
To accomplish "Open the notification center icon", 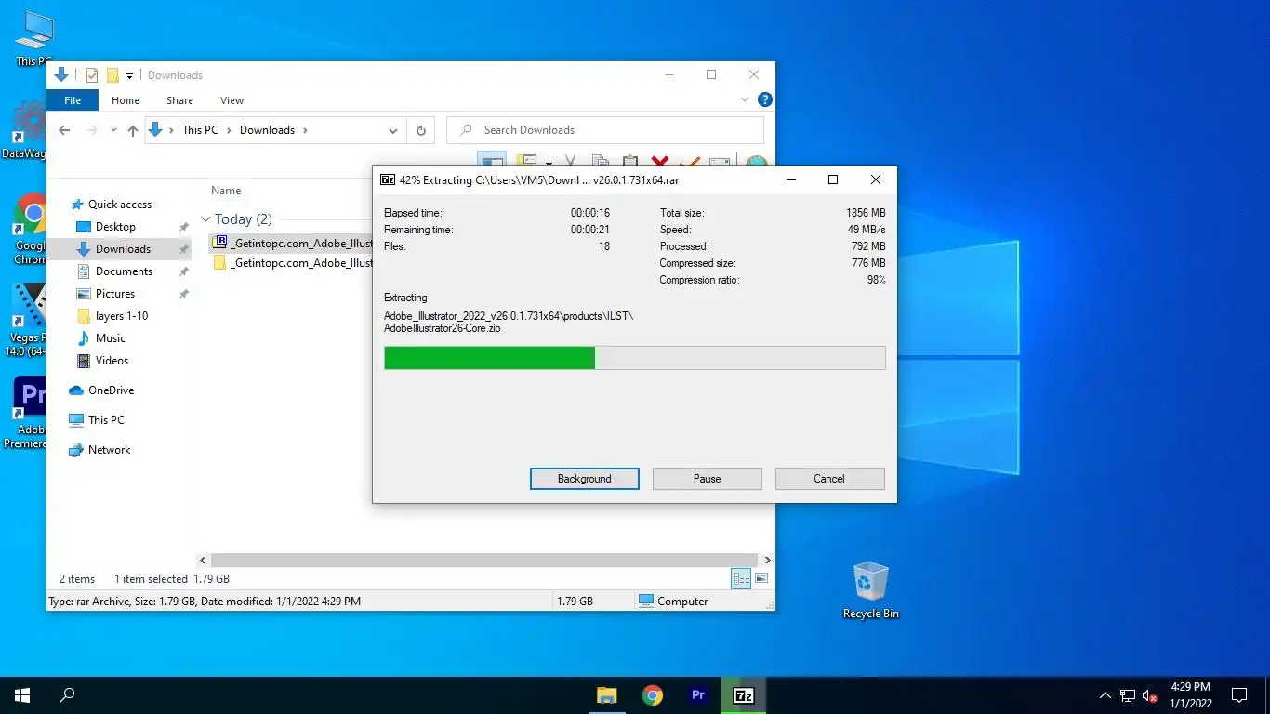I will (1239, 695).
